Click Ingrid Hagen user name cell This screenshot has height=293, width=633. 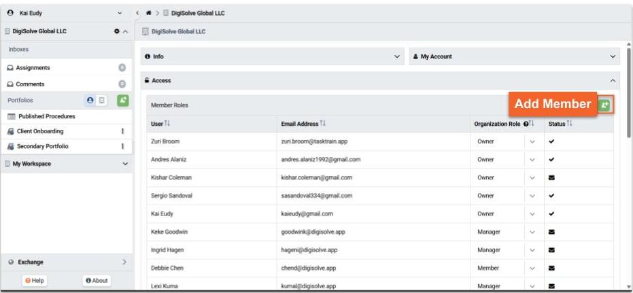[211, 249]
